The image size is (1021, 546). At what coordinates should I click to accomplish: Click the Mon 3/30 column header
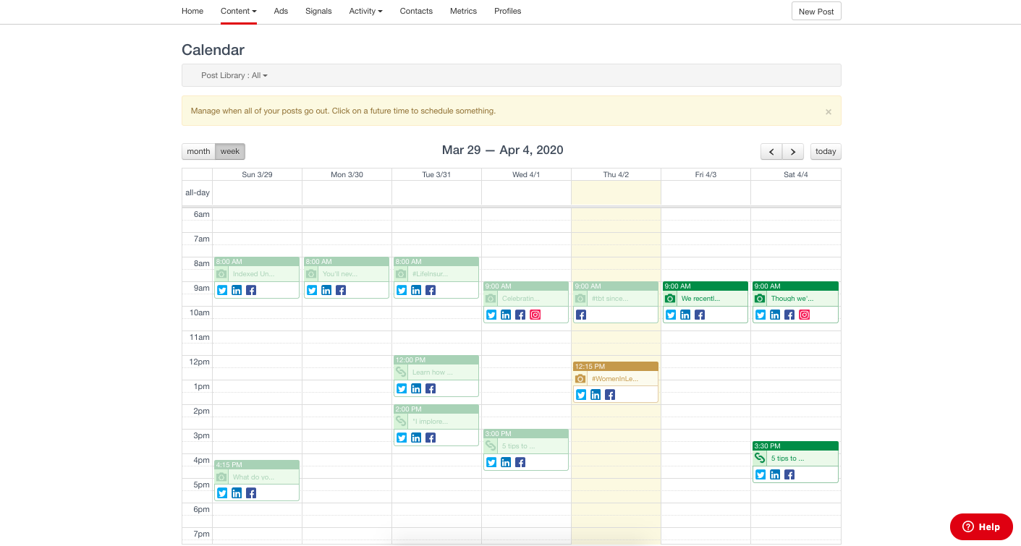[347, 175]
